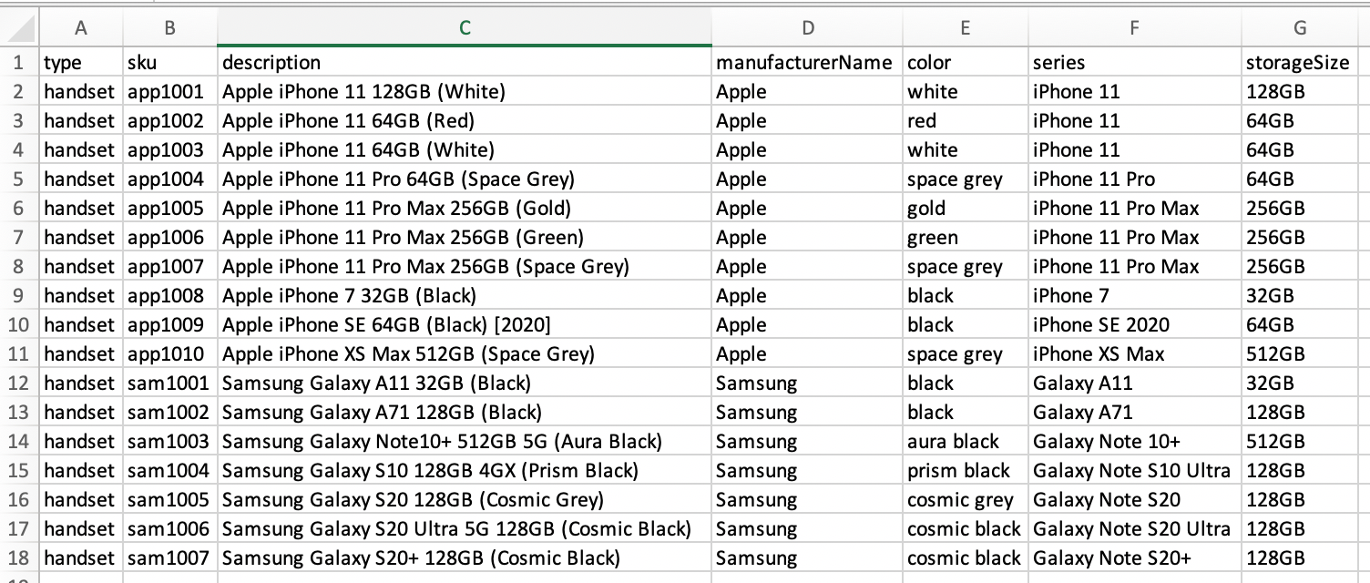Click 'Samsung Galaxy S20 Ultra 5G 128GB' description cell
The height and width of the screenshot is (583, 1370).
(465, 528)
